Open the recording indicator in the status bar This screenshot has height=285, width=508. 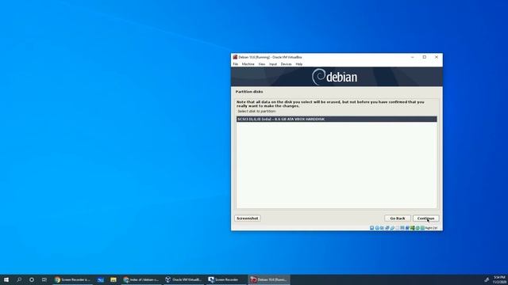click(407, 228)
